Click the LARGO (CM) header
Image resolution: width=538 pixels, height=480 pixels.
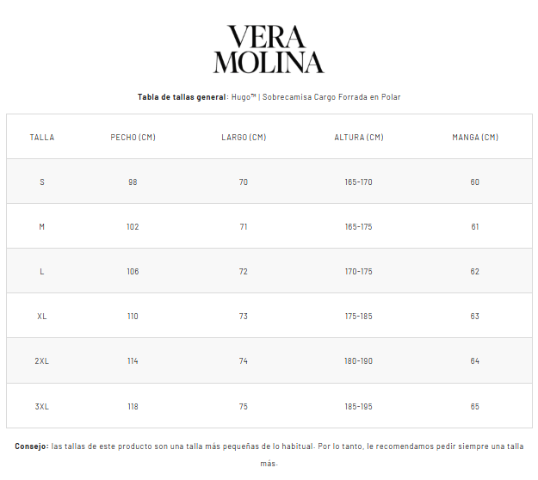pyautogui.click(x=244, y=138)
